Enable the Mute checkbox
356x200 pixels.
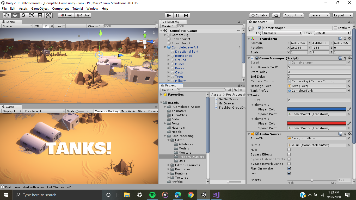coord(289,150)
